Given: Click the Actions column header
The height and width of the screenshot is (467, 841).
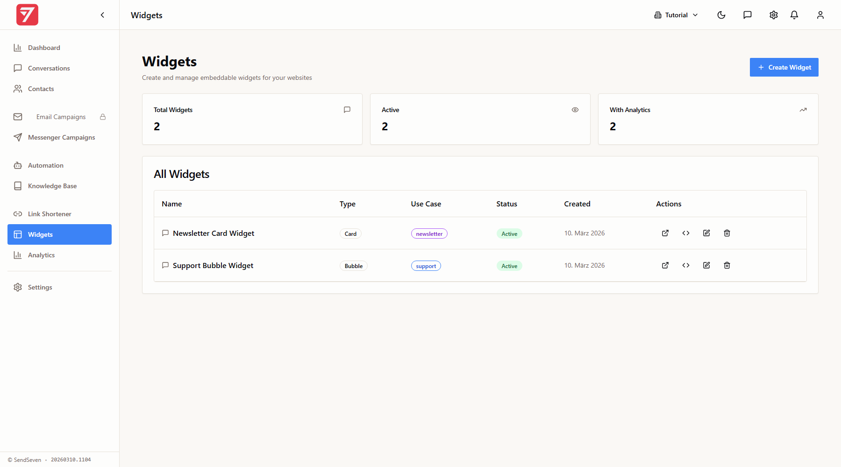Looking at the screenshot, I should point(669,204).
